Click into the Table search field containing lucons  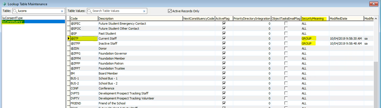pyautogui.click(x=39, y=11)
